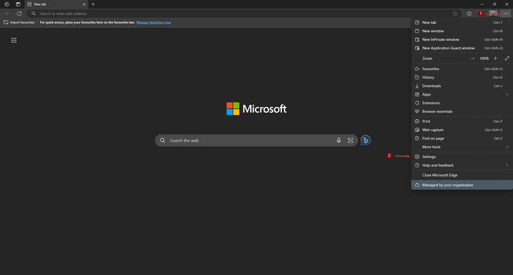Choose Print from menu

click(462, 121)
